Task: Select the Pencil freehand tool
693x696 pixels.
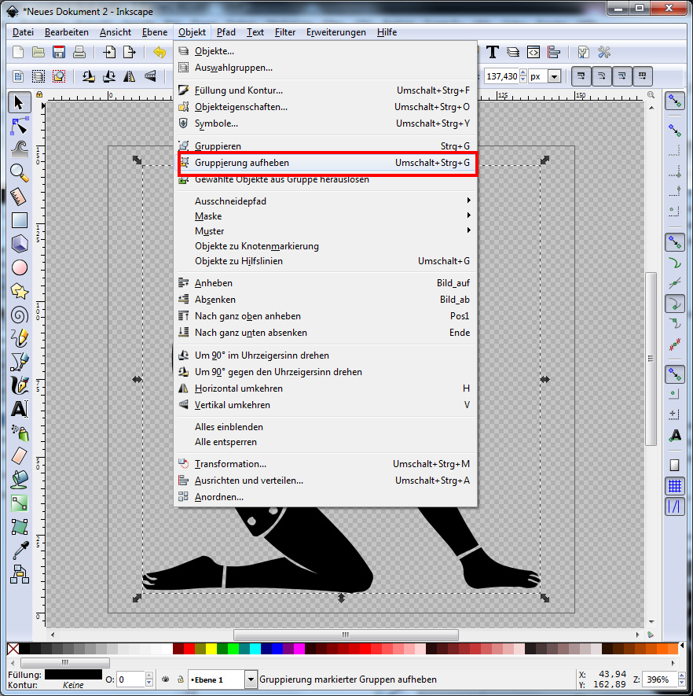Action: point(19,339)
